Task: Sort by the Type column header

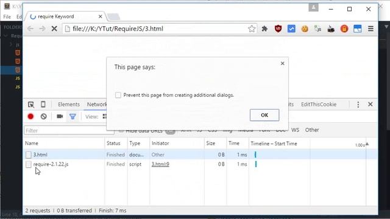Action: pyautogui.click(x=138, y=144)
